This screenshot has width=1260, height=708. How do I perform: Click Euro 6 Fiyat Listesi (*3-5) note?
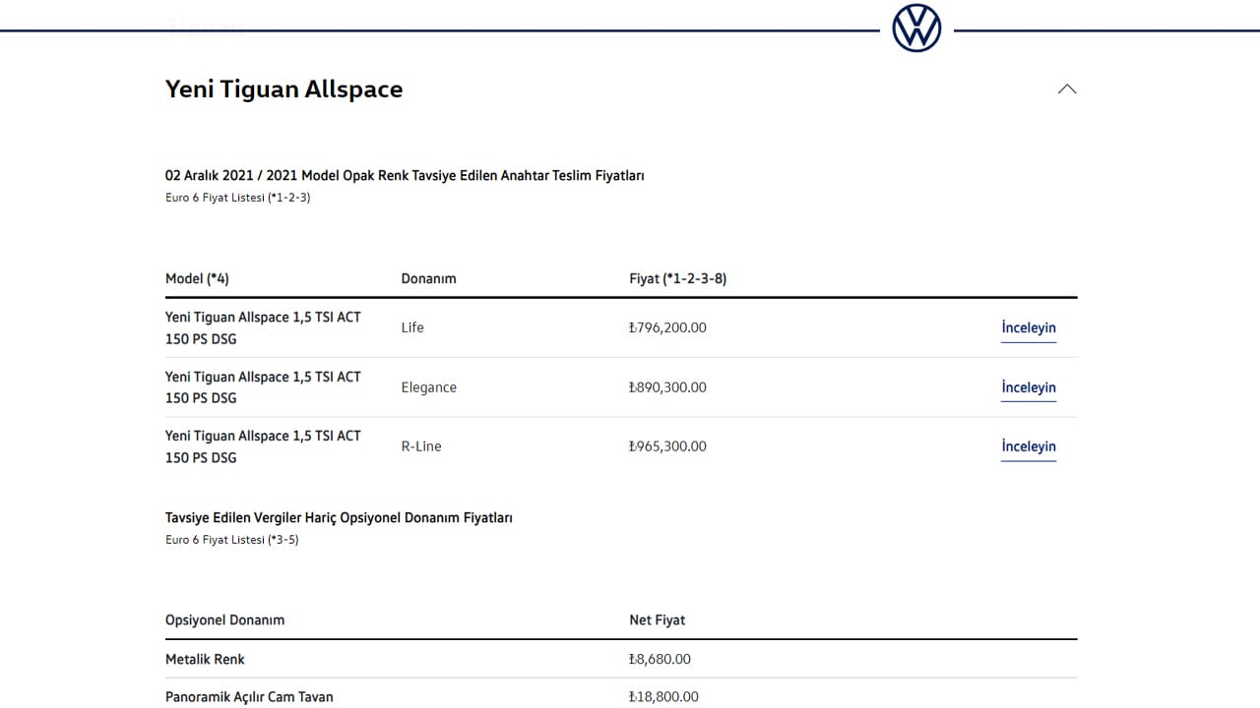click(232, 540)
